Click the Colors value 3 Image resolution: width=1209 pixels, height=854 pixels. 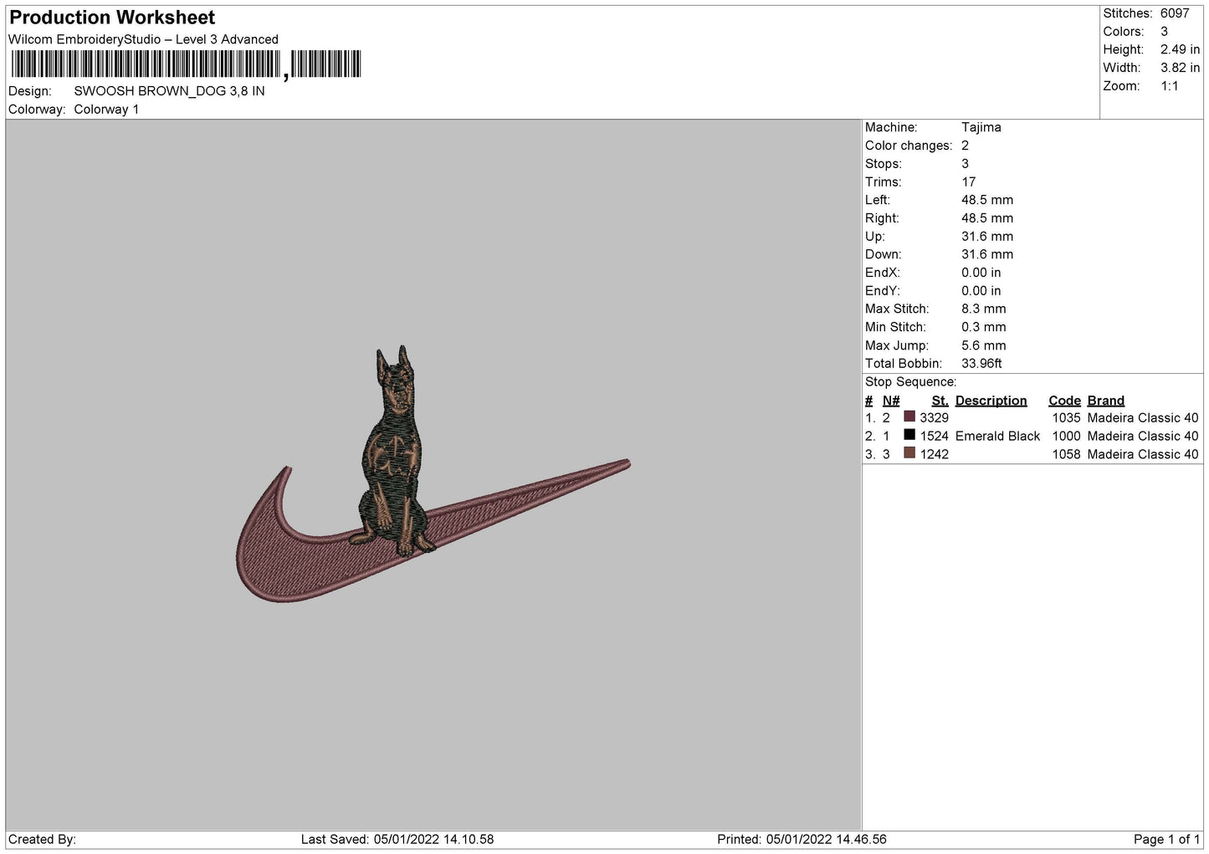(1164, 32)
